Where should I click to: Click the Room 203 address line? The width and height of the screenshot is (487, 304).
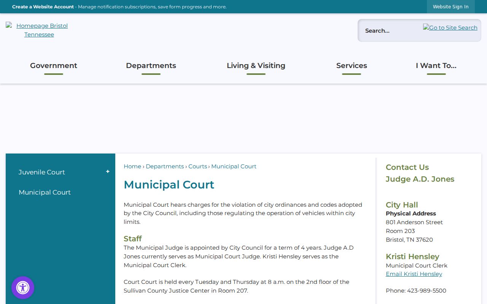tap(400, 231)
